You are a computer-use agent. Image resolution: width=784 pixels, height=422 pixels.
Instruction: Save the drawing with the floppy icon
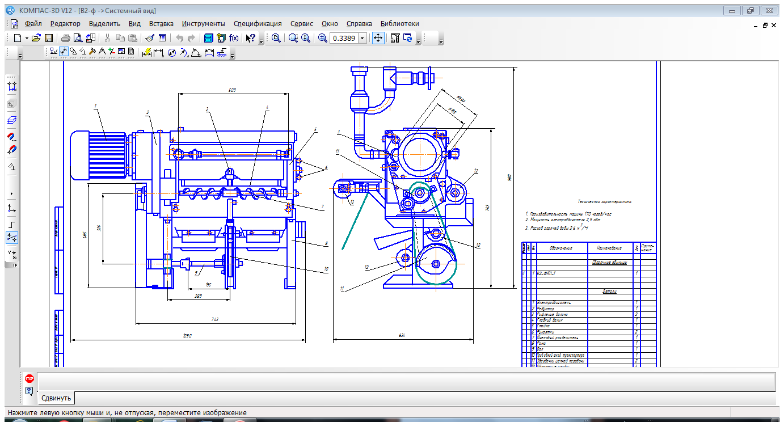pos(49,38)
